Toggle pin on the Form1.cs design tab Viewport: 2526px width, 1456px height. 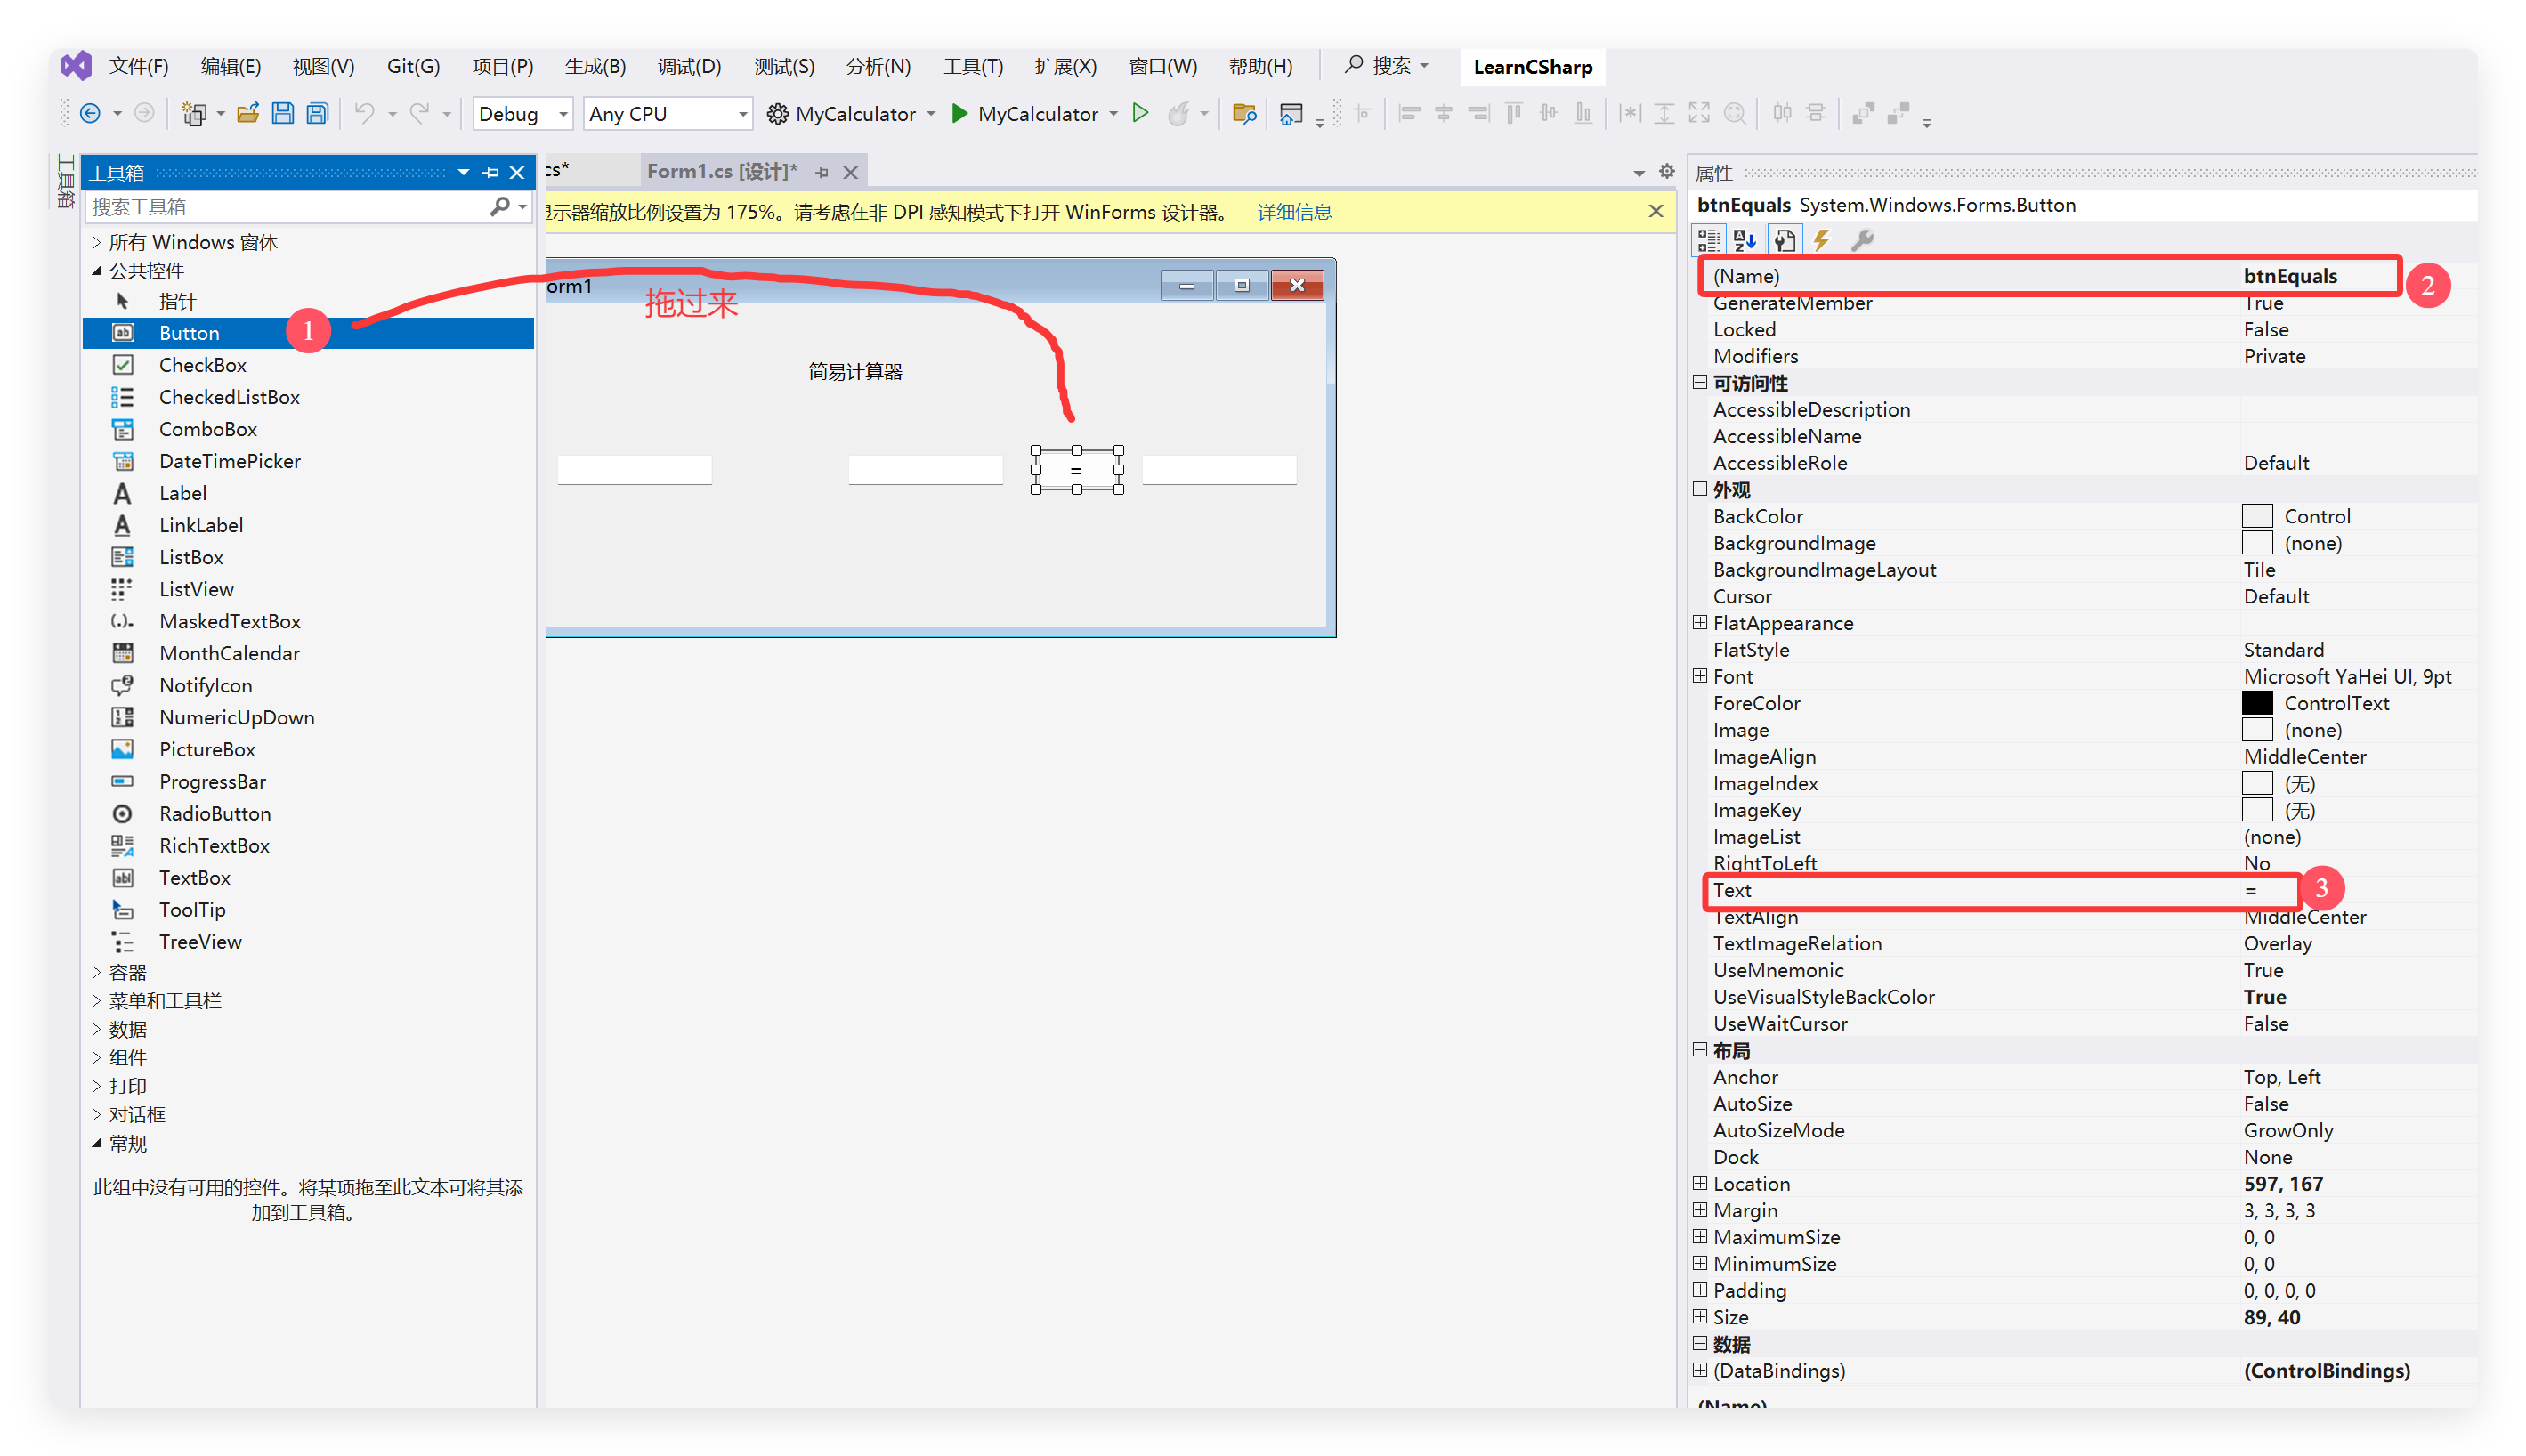pos(822,173)
